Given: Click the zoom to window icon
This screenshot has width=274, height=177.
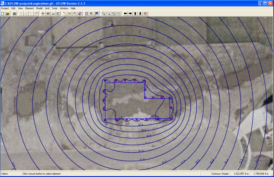Looking at the screenshot, I should pos(113,13).
